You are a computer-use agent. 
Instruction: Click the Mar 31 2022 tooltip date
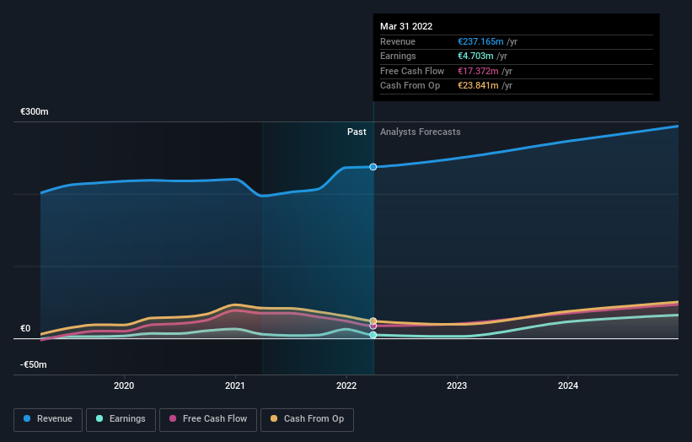[x=406, y=26]
